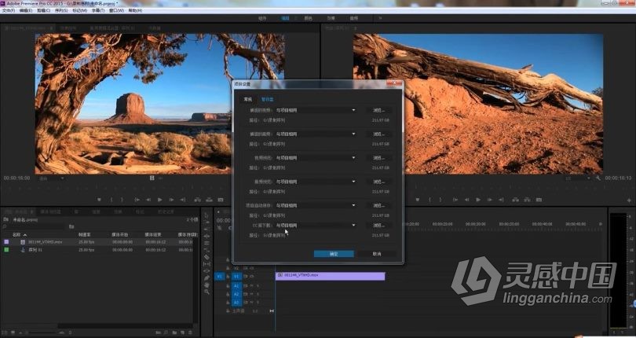636x338 pixels.
Task: Open the Program monitor resolution dropdown
Action: tap(579, 178)
